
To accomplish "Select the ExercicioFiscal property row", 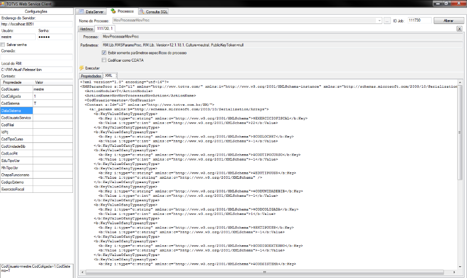I will (x=36, y=189).
